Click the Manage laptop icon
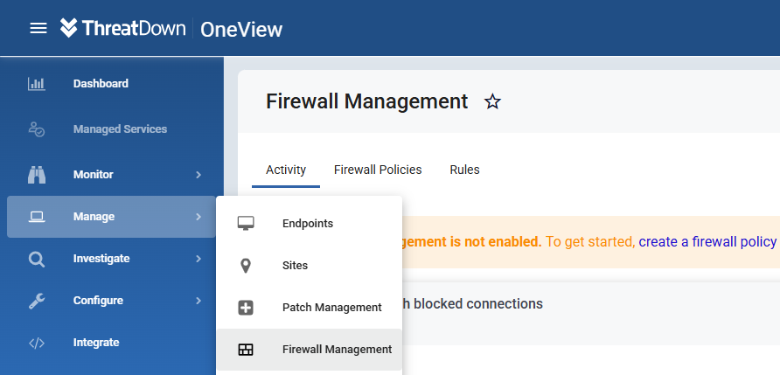 pyautogui.click(x=37, y=217)
